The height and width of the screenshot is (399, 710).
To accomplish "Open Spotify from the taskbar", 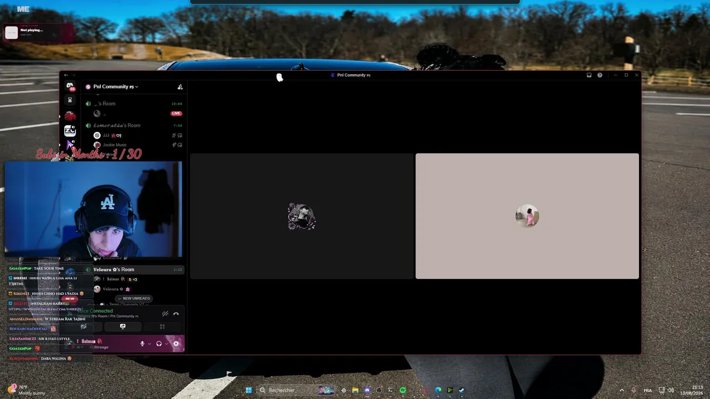I will pyautogui.click(x=403, y=390).
